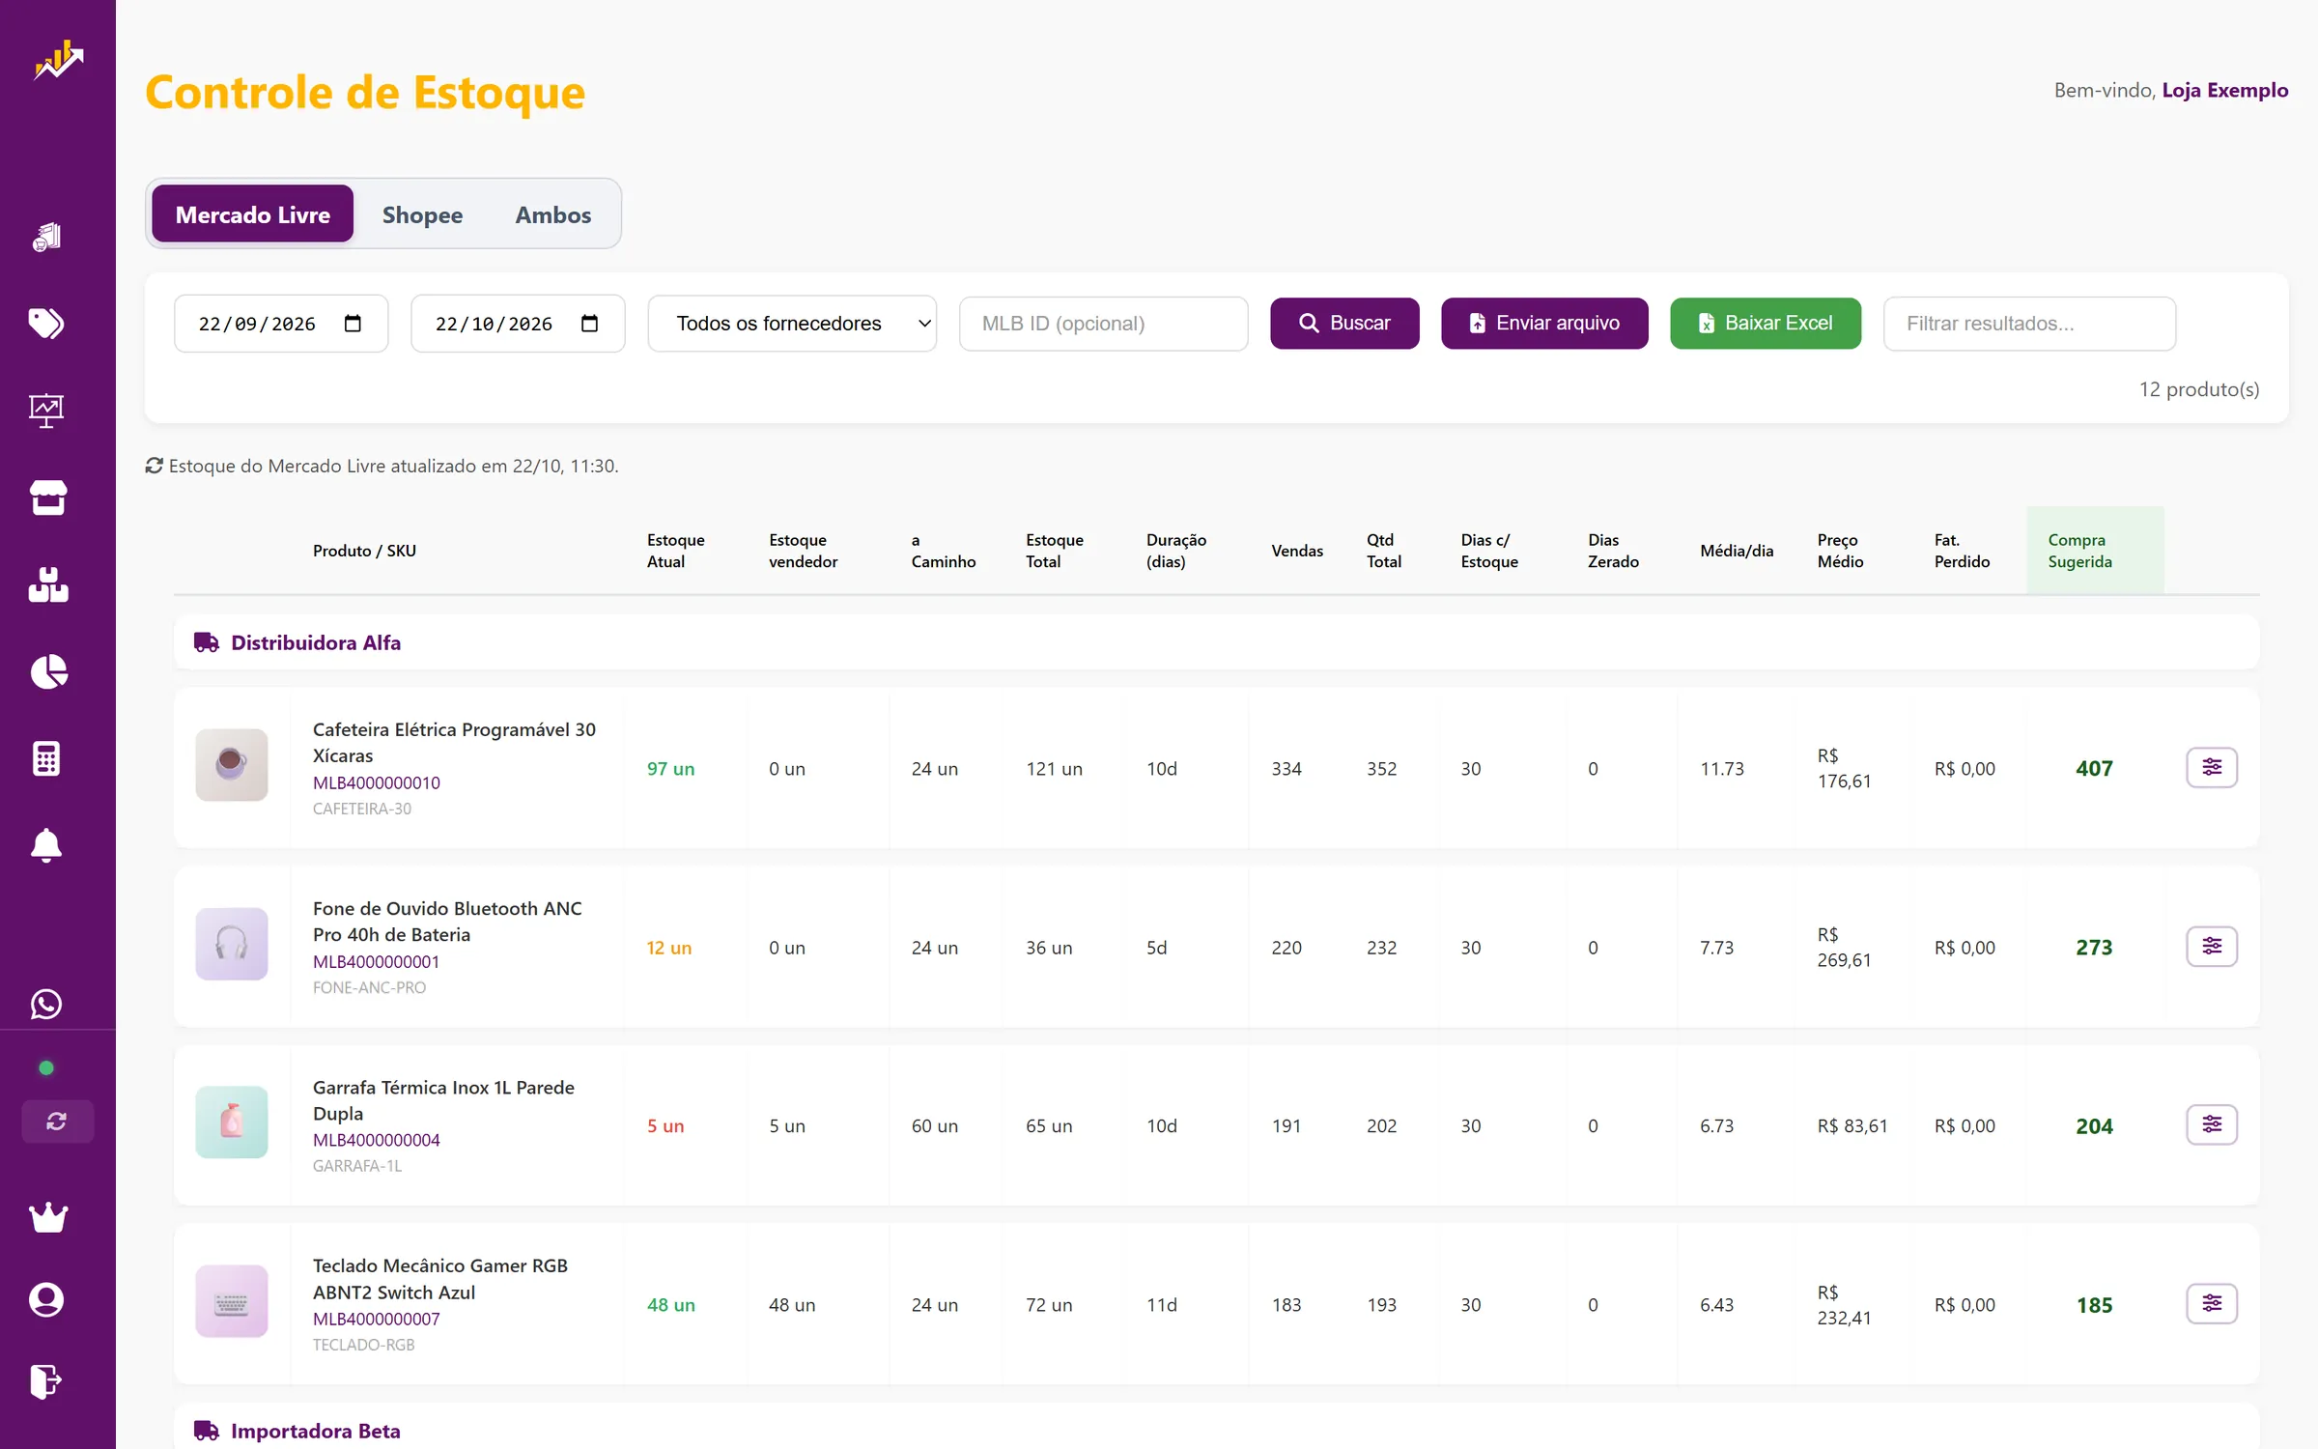Viewport: 2318px width, 1449px height.
Task: Click the Baixar Excel button
Action: [1766, 324]
